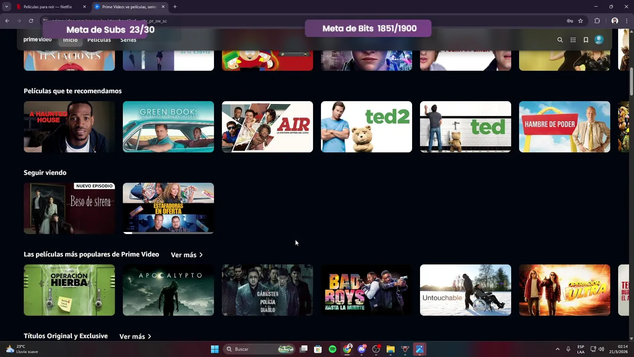Image resolution: width=634 pixels, height=357 pixels.
Task: Open Chrome's three-dot menu
Action: (x=627, y=21)
